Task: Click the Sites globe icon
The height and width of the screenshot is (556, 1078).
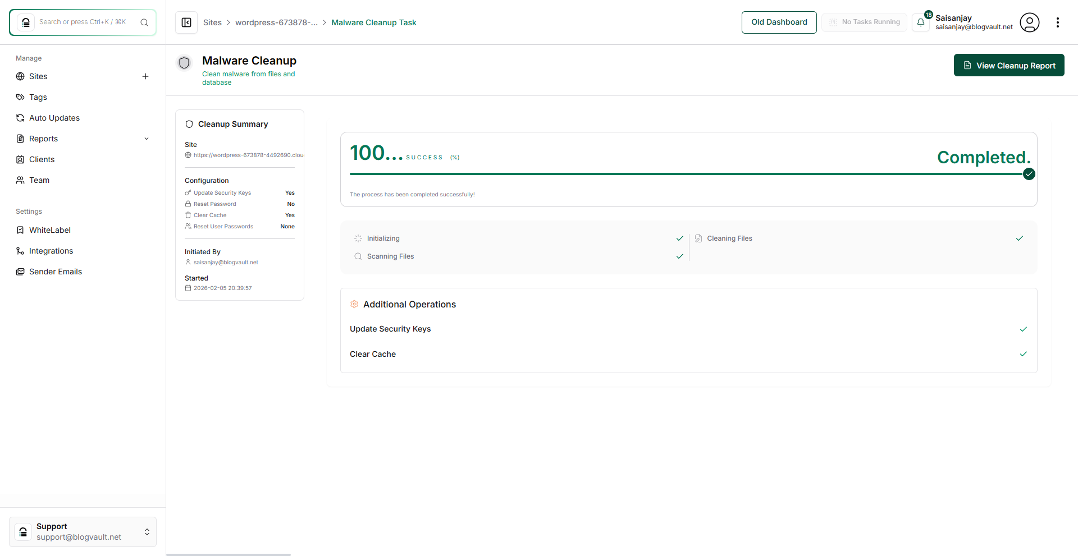Action: [20, 76]
